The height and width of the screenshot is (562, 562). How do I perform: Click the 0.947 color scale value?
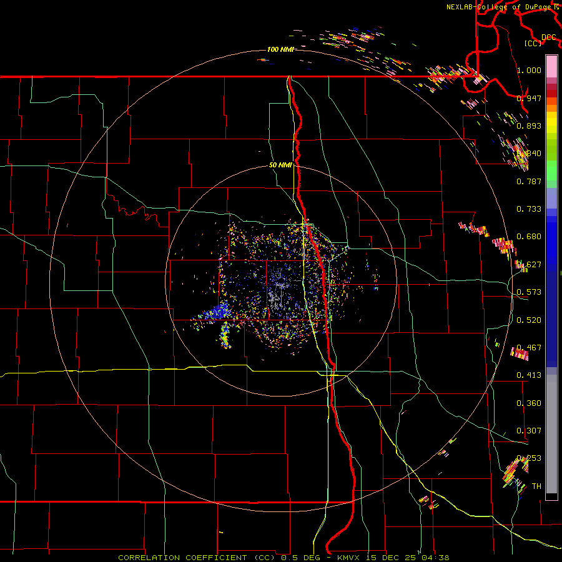click(x=529, y=98)
